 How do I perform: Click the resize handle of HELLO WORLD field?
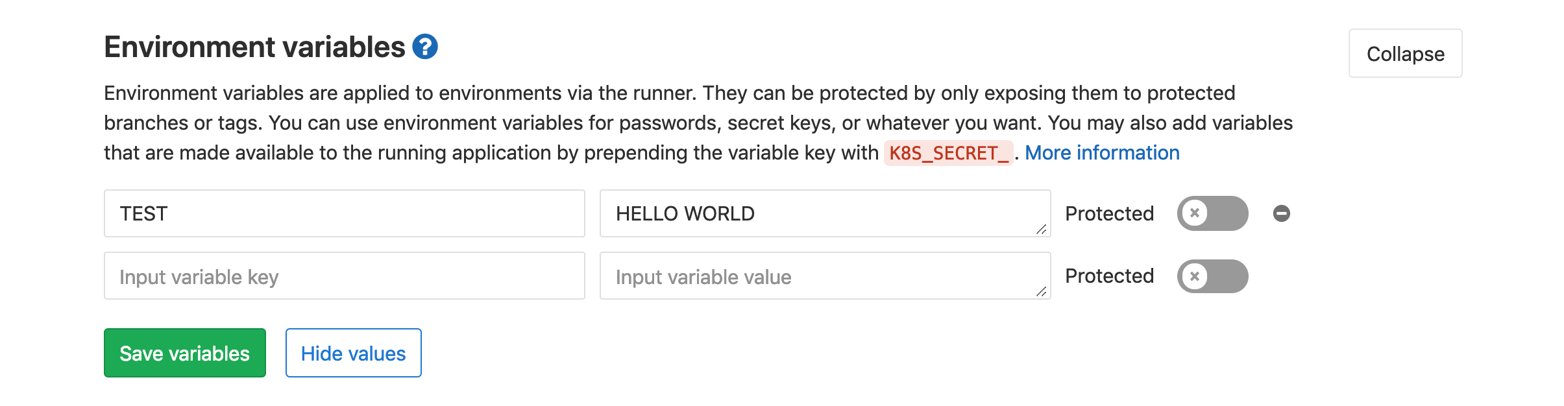click(1041, 229)
